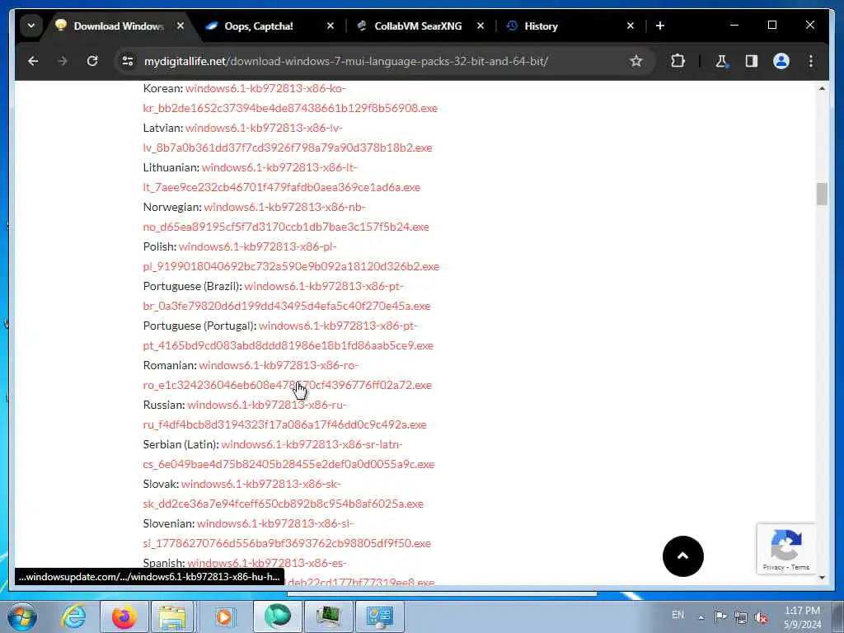Download the Serbian (Latin) language pack

pyautogui.click(x=288, y=454)
